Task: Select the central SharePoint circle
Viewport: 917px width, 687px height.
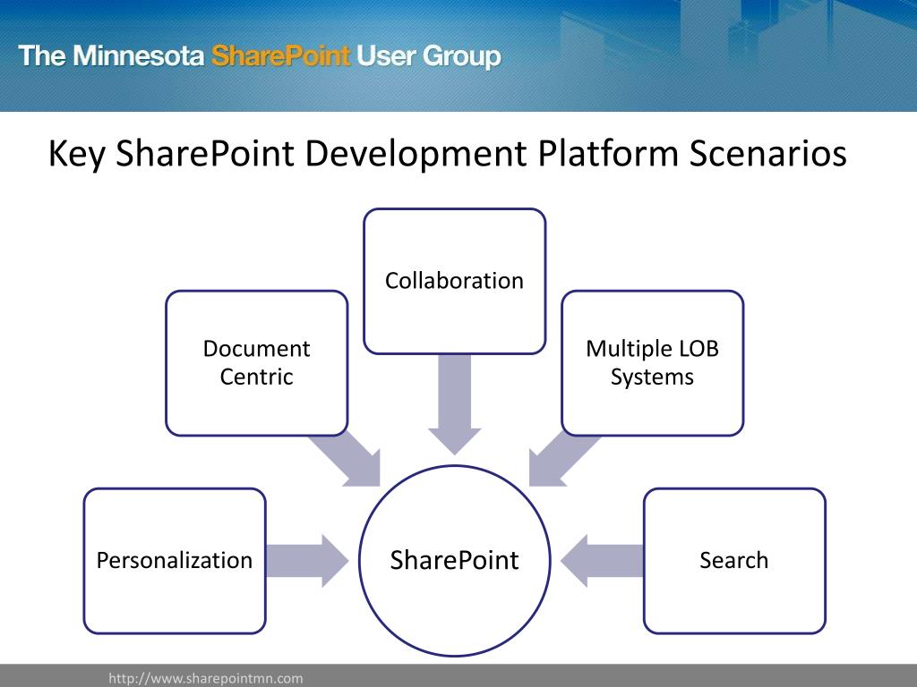Action: (454, 561)
